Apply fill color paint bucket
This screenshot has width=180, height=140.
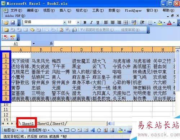click(160, 22)
